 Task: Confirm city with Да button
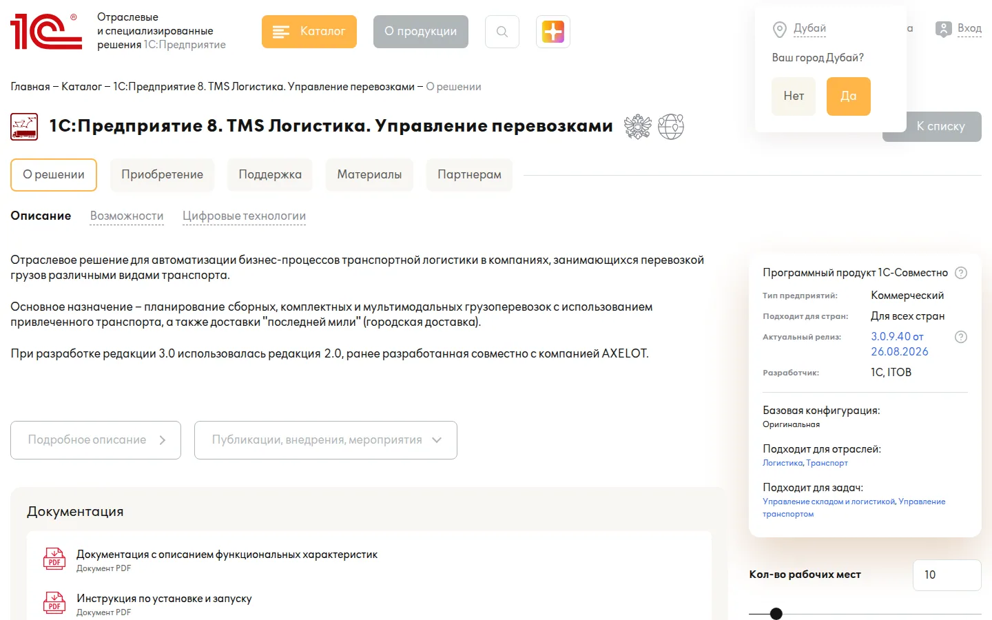pos(849,96)
